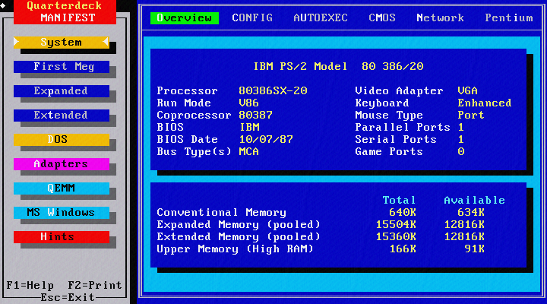Click the 'Conventional Memory' row label

222,213
